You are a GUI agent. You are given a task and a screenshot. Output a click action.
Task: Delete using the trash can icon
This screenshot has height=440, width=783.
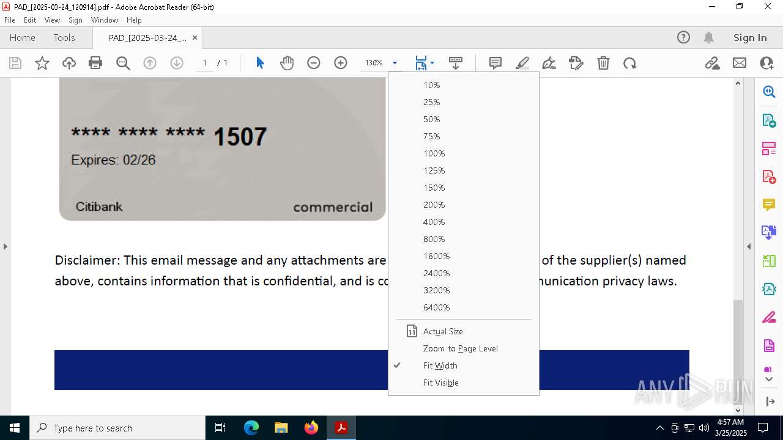603,63
